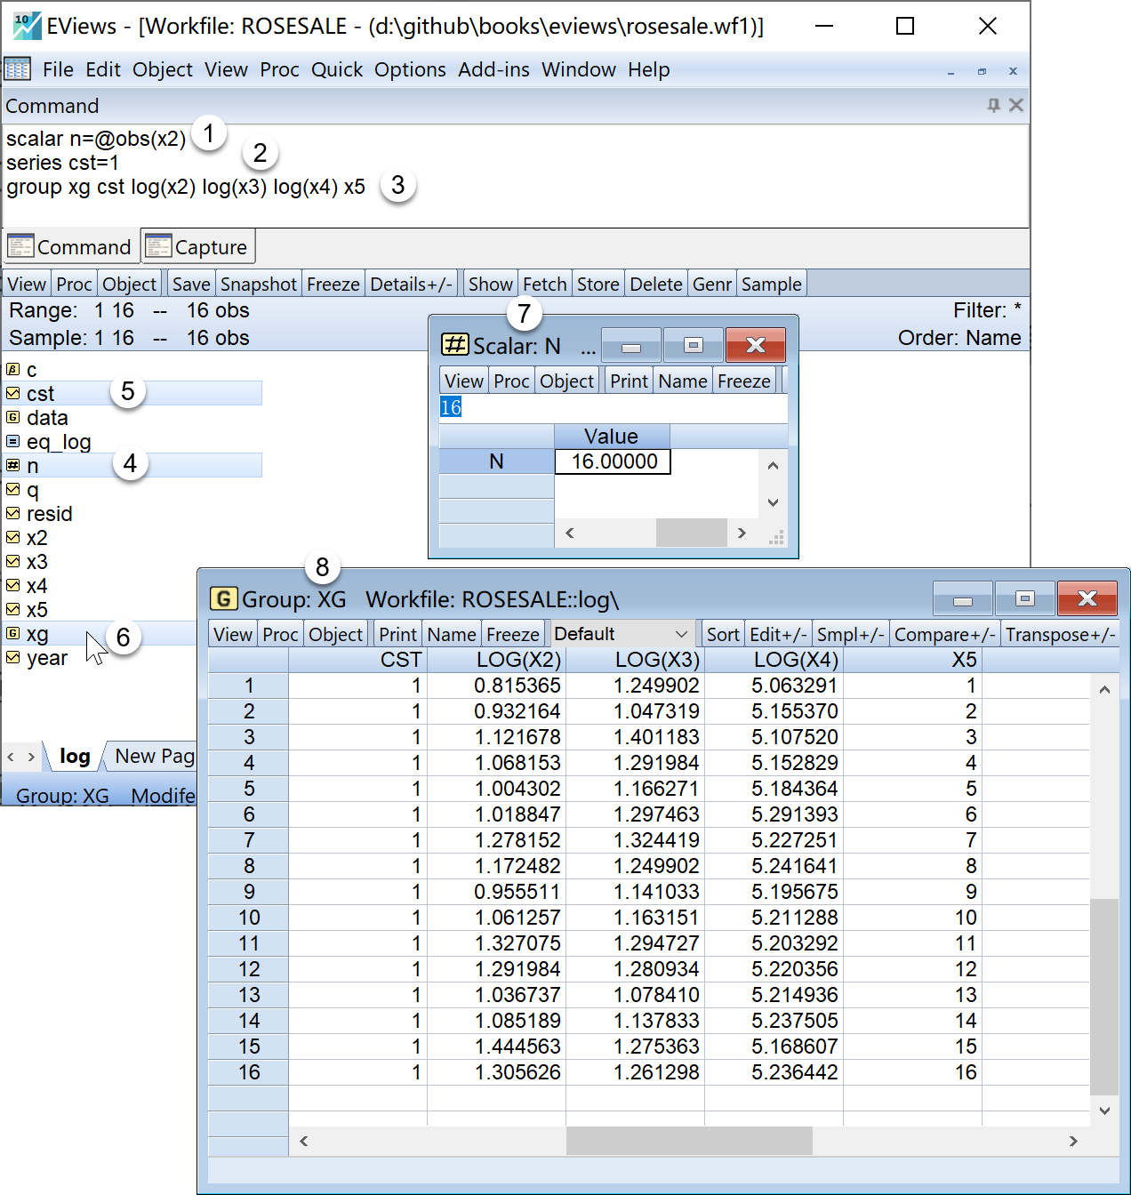Click the xg group object icon

12,633
